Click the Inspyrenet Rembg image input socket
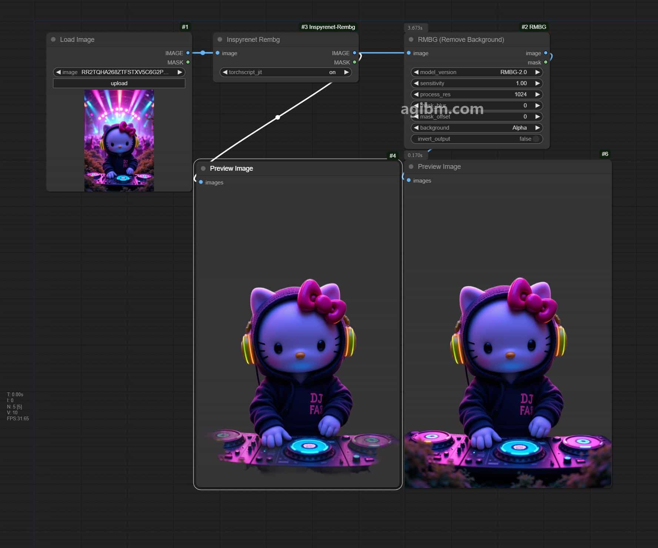The height and width of the screenshot is (548, 658). tap(218, 53)
